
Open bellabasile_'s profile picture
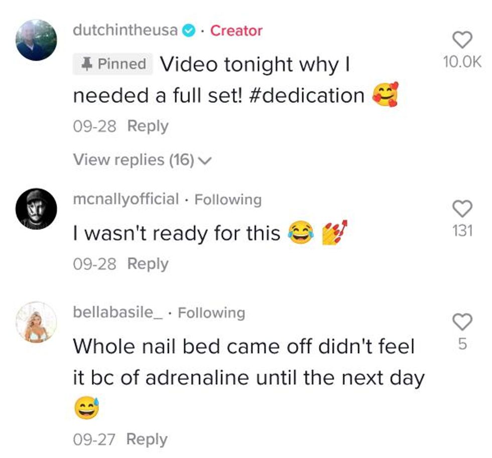(x=36, y=322)
